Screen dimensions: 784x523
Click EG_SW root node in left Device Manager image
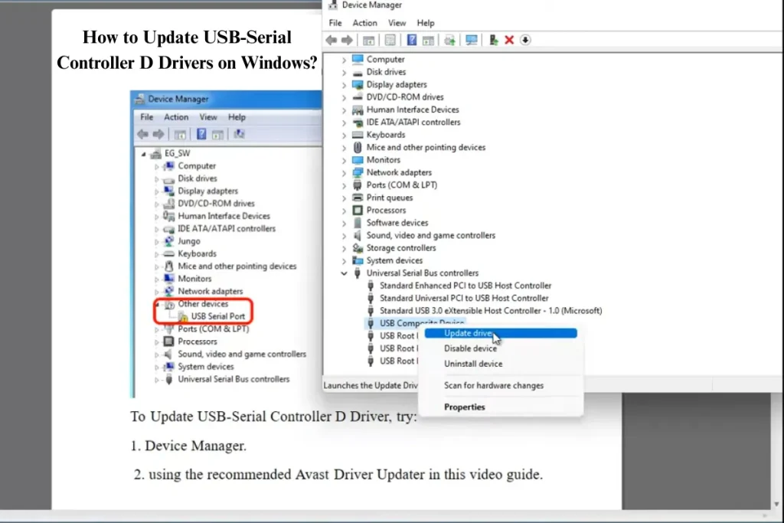point(177,153)
